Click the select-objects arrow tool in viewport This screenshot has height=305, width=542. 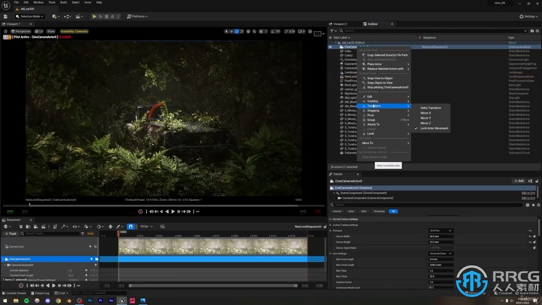coord(227,31)
